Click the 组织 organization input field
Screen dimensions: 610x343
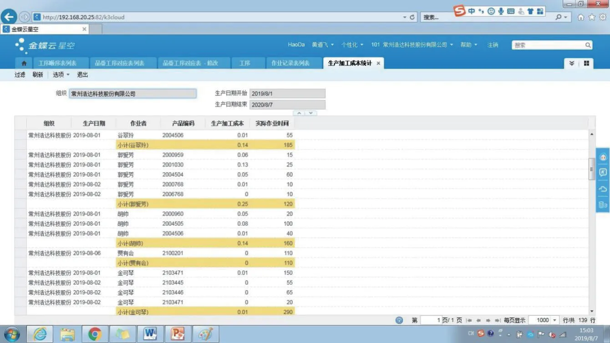click(133, 94)
